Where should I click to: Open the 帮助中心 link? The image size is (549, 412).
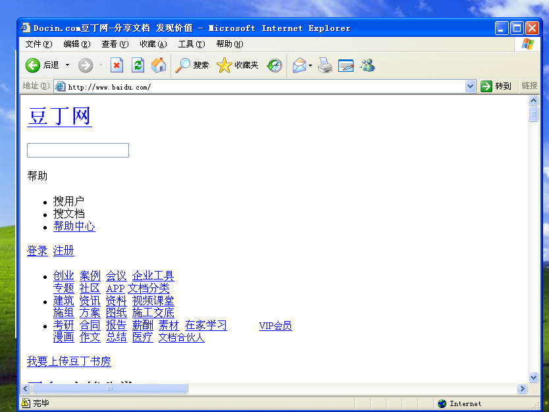tap(74, 226)
